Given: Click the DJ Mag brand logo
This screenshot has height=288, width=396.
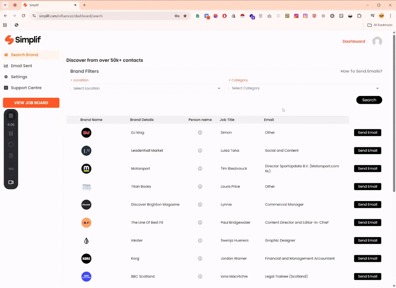Looking at the screenshot, I should pyautogui.click(x=86, y=133).
